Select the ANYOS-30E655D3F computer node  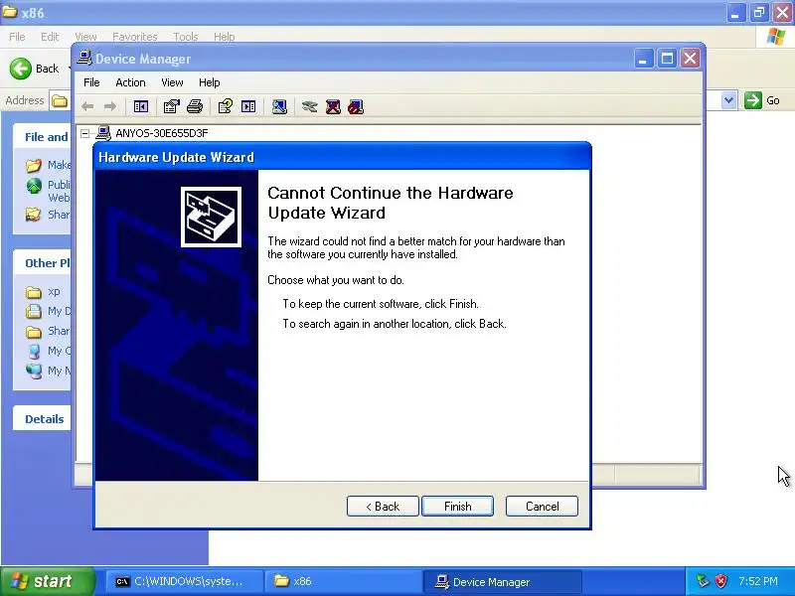click(161, 133)
